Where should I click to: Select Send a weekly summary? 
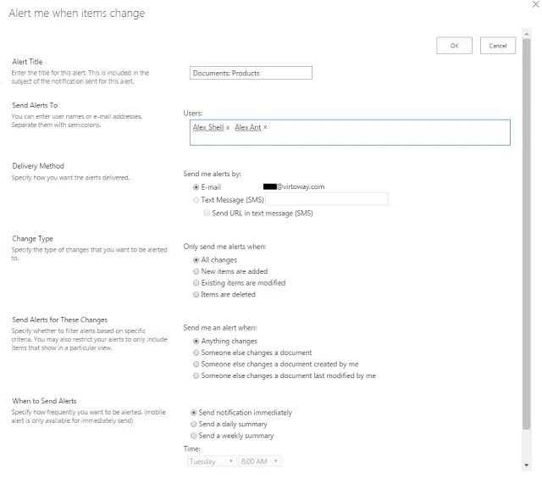[x=194, y=436]
